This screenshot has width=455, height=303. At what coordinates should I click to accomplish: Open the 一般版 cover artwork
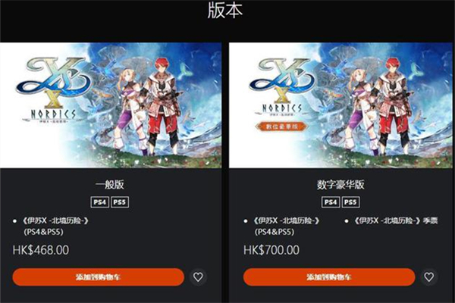pos(111,105)
